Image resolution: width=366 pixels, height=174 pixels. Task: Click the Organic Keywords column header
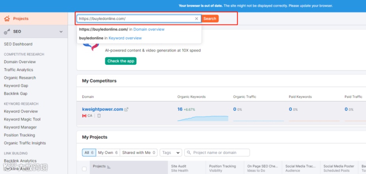click(x=191, y=97)
